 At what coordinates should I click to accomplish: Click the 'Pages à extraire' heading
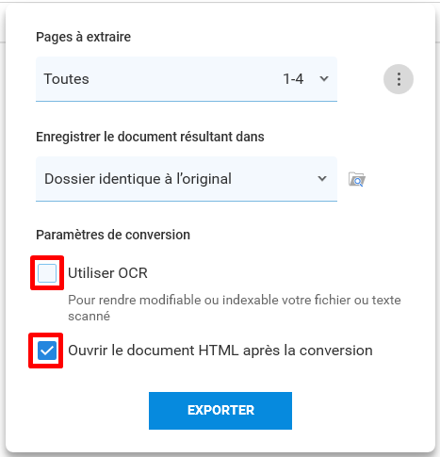(x=83, y=37)
